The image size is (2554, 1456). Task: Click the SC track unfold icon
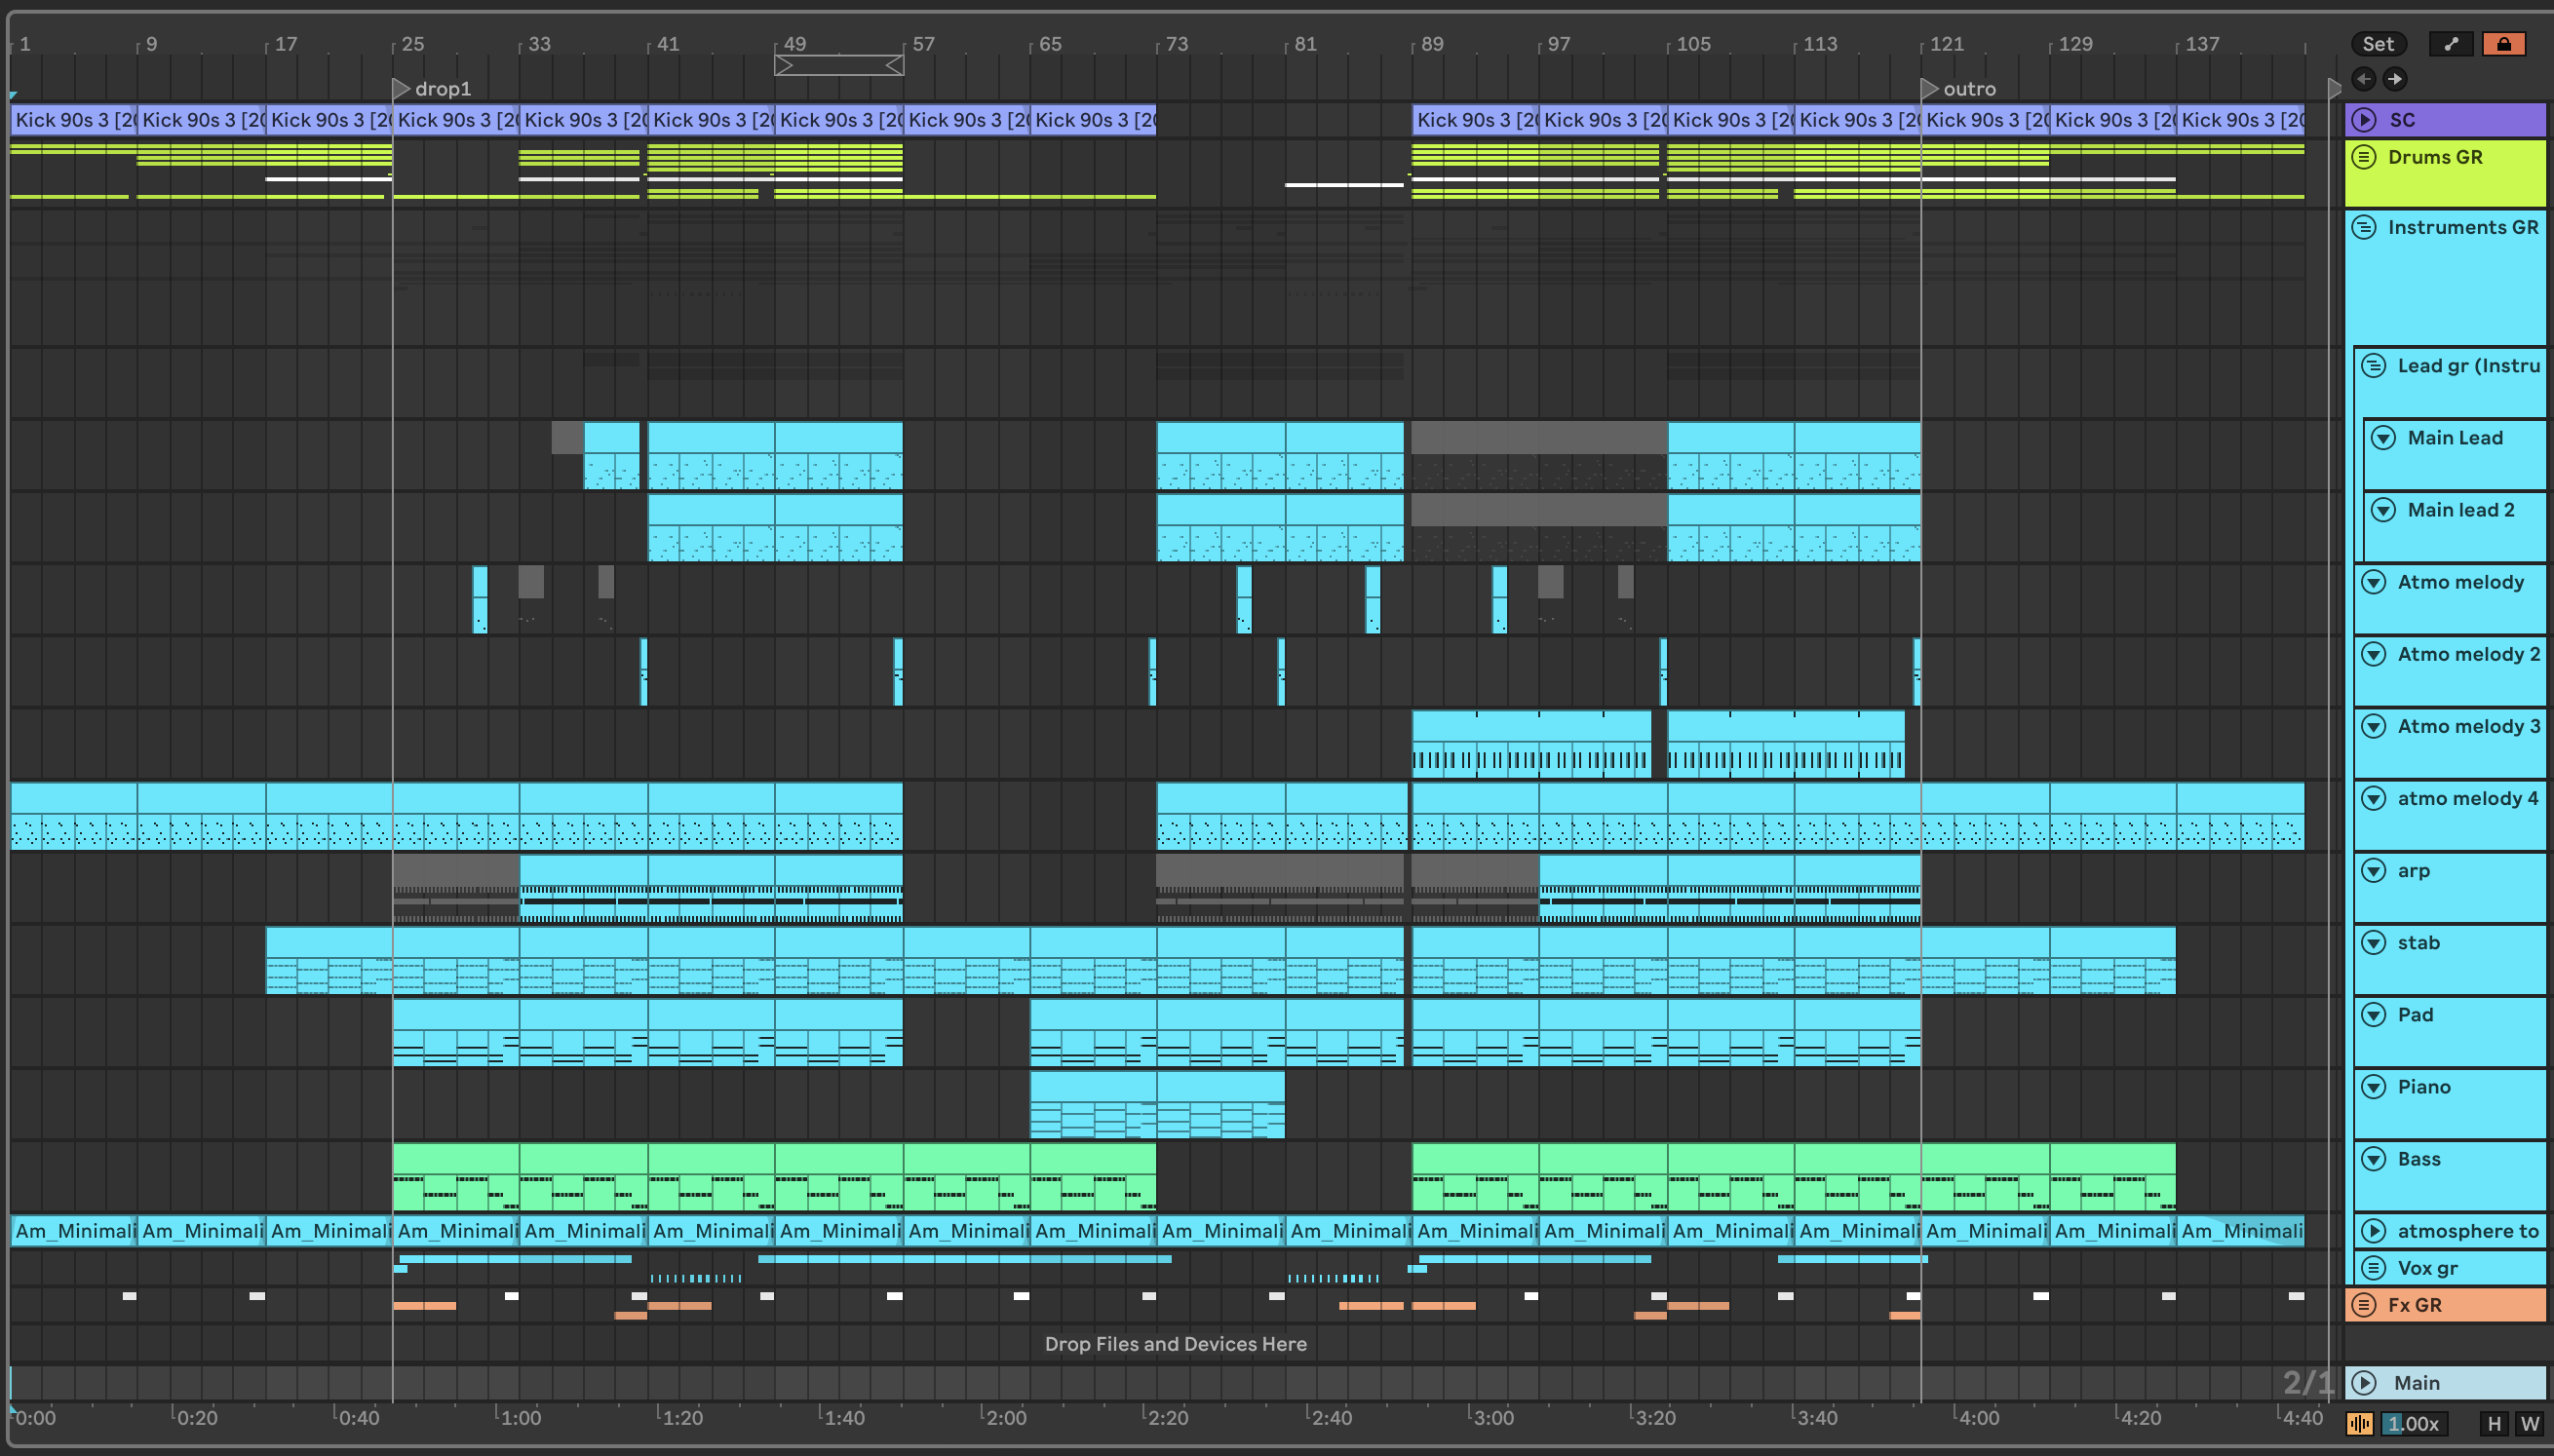pos(2364,120)
